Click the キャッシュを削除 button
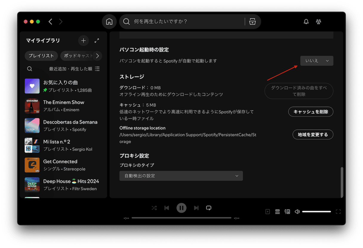The width and height of the screenshot is (363, 248). point(311,112)
